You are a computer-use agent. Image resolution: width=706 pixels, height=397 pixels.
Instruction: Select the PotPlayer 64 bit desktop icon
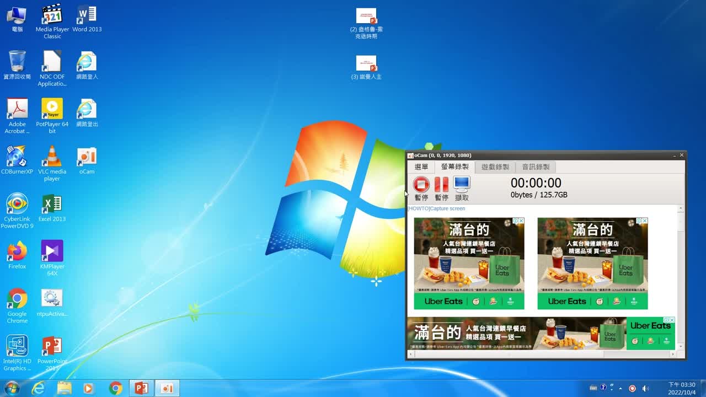(52, 116)
